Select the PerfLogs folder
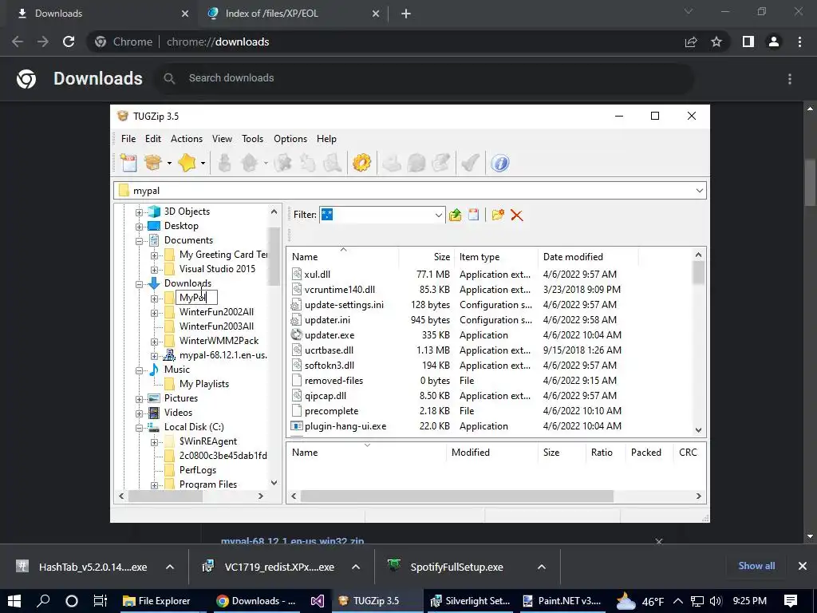The image size is (817, 613). coord(198,469)
